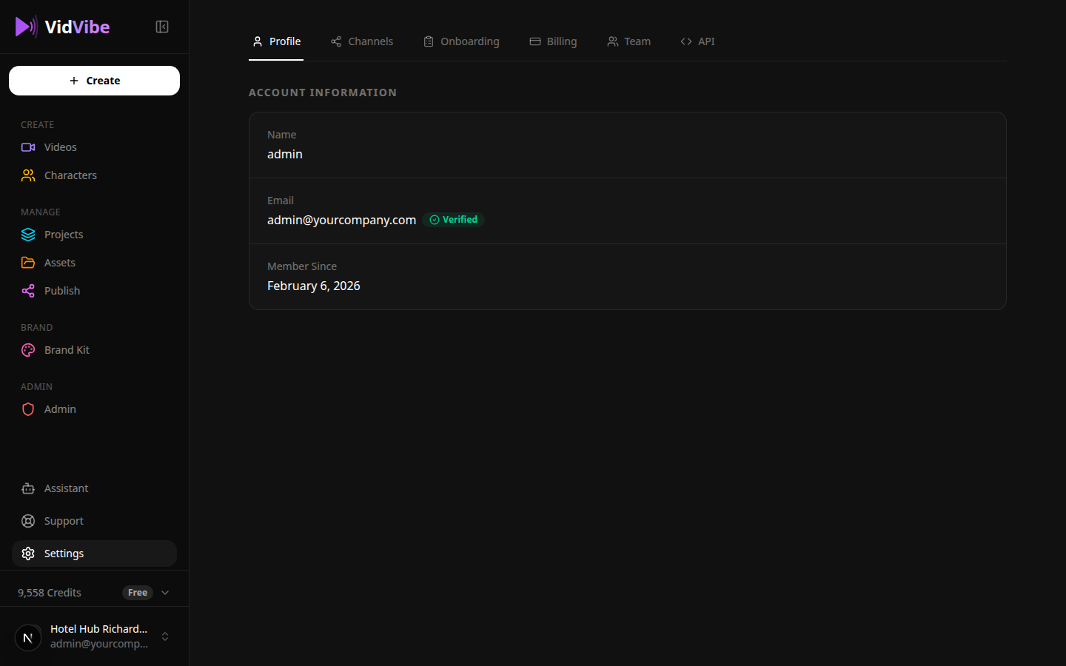The image size is (1066, 666).
Task: Open the Free plan badge menu
Action: click(137, 592)
